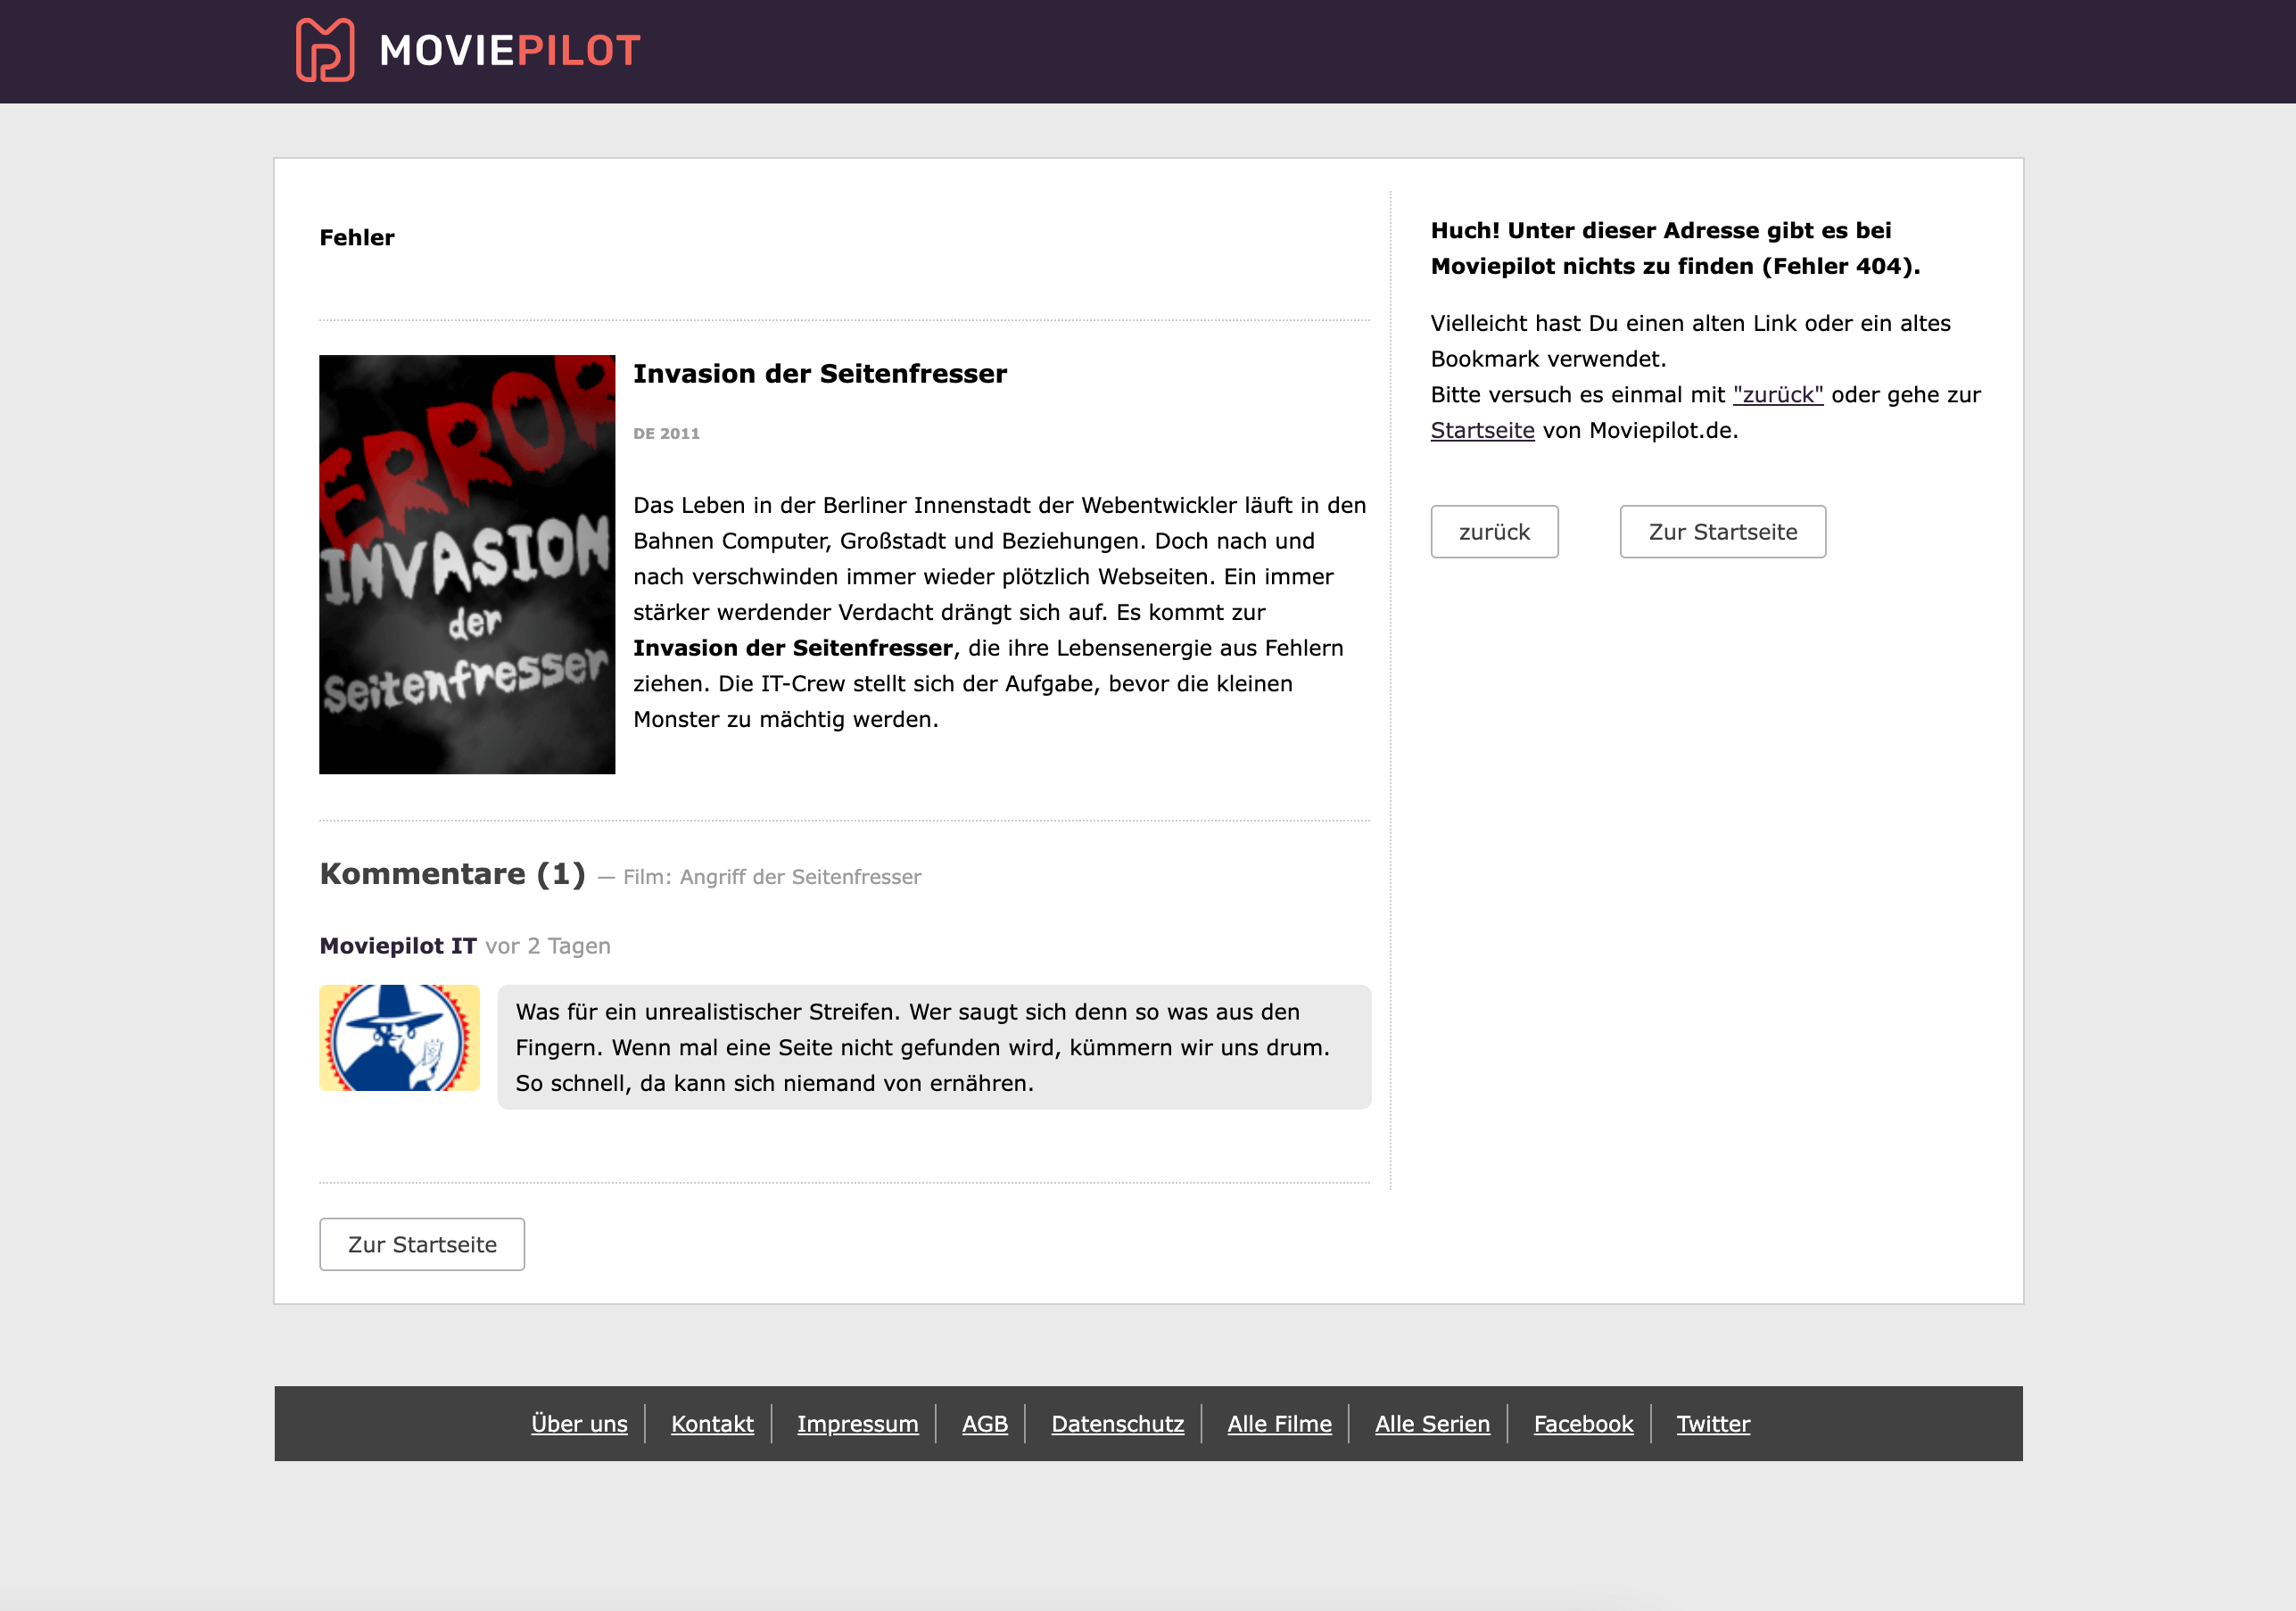
Task: Visit Facebook link in footer
Action: pyautogui.click(x=1582, y=1424)
